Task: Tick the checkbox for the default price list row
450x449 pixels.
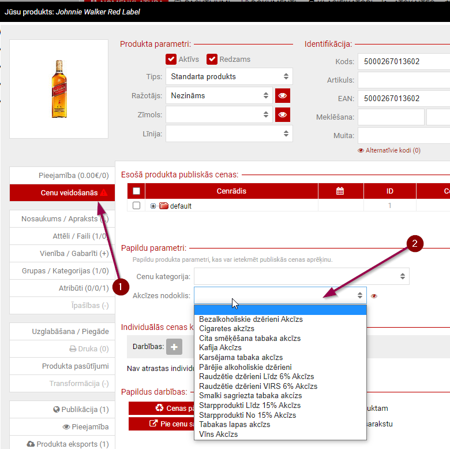Action: click(x=136, y=206)
